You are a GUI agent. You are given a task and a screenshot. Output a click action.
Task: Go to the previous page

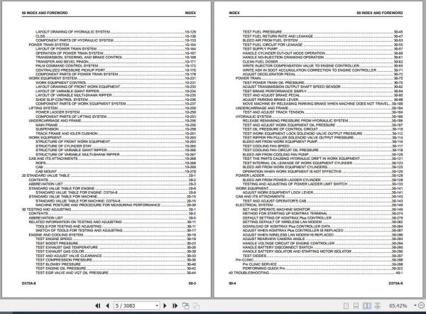(x=108, y=306)
